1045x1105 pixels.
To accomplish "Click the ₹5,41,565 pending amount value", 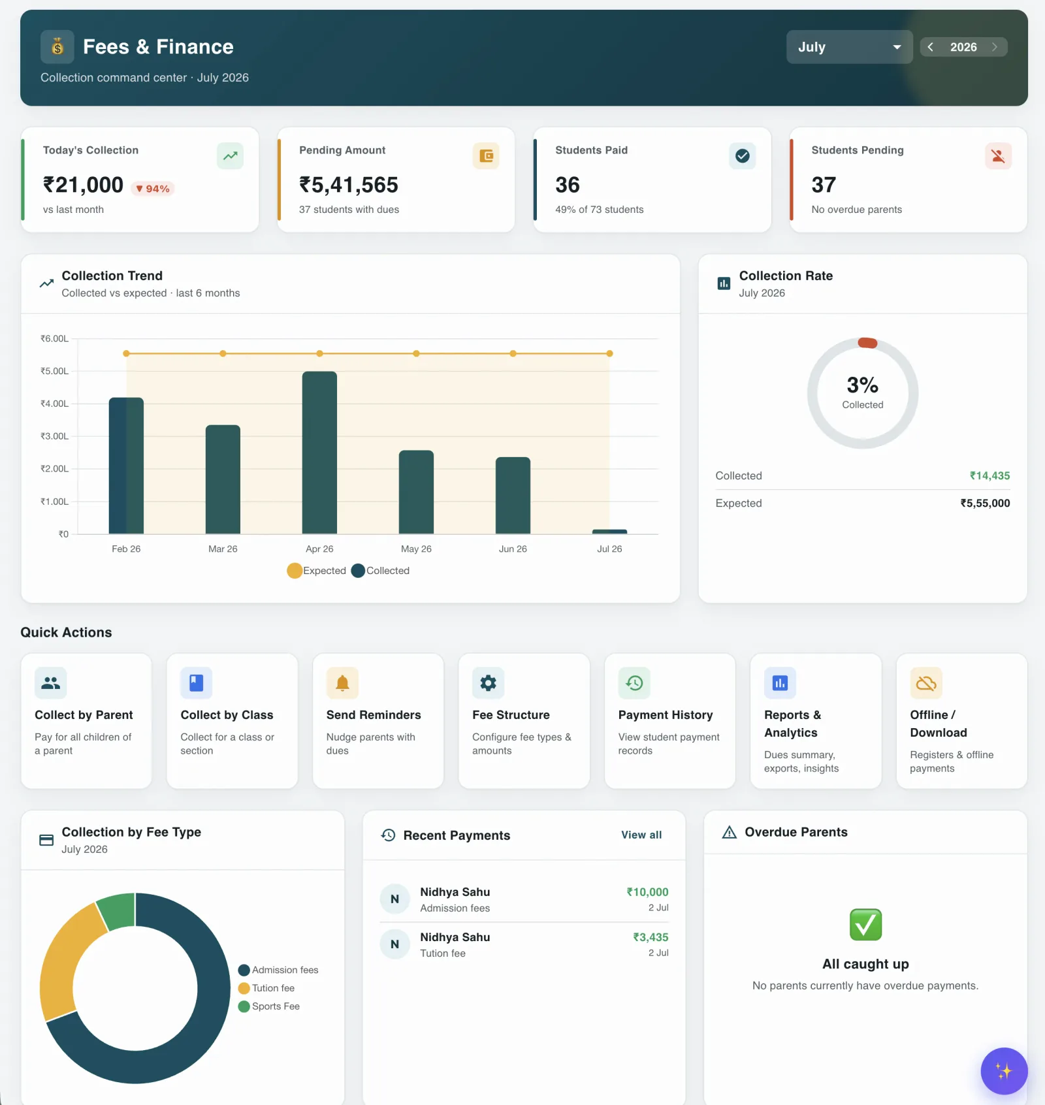I will point(348,185).
